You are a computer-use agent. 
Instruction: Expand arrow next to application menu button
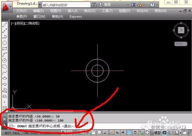(x=11, y=7)
